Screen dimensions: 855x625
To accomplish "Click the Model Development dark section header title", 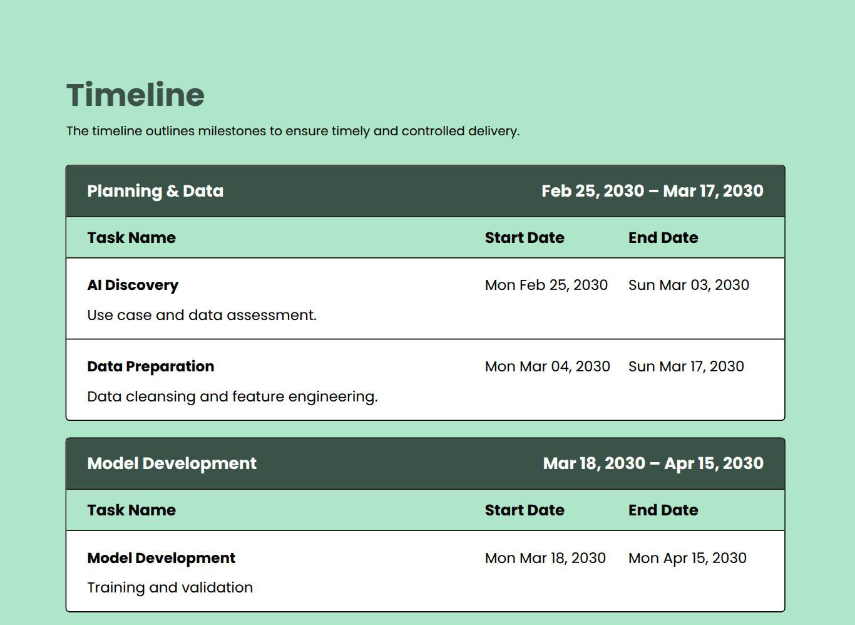I will 172,463.
